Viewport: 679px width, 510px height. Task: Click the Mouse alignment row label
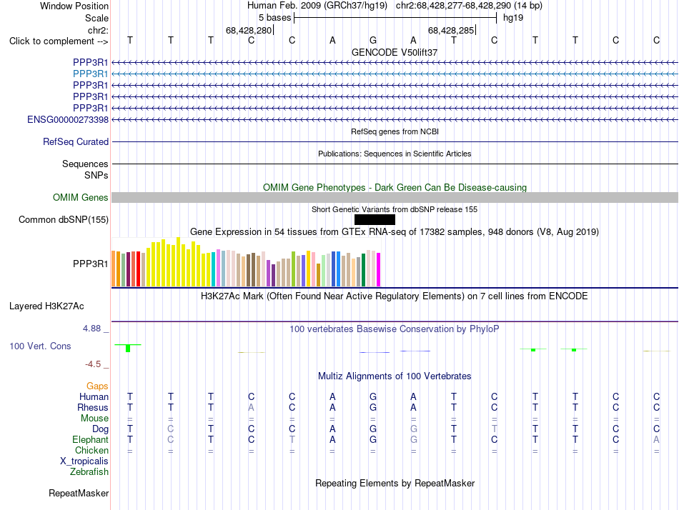(94, 419)
